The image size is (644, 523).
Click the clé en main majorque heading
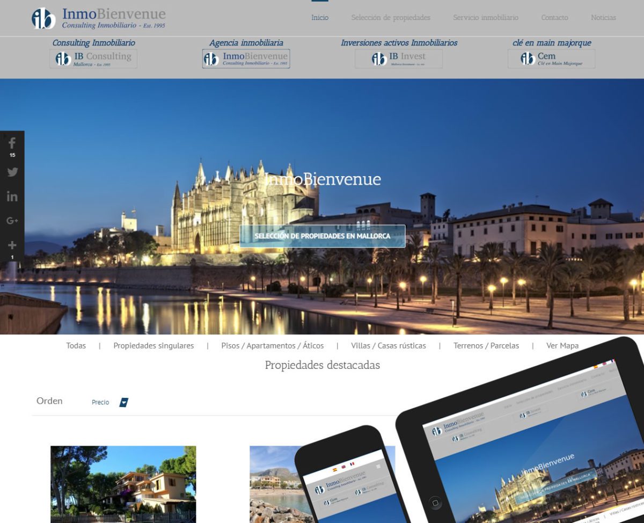(x=552, y=43)
